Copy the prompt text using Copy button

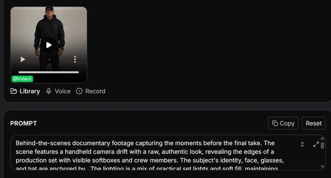click(x=283, y=123)
